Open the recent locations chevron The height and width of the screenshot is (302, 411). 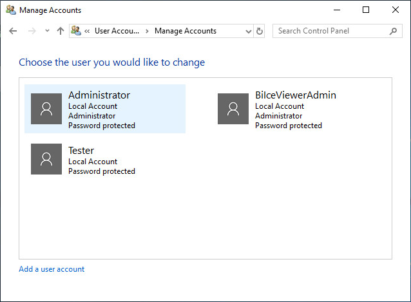(47, 31)
